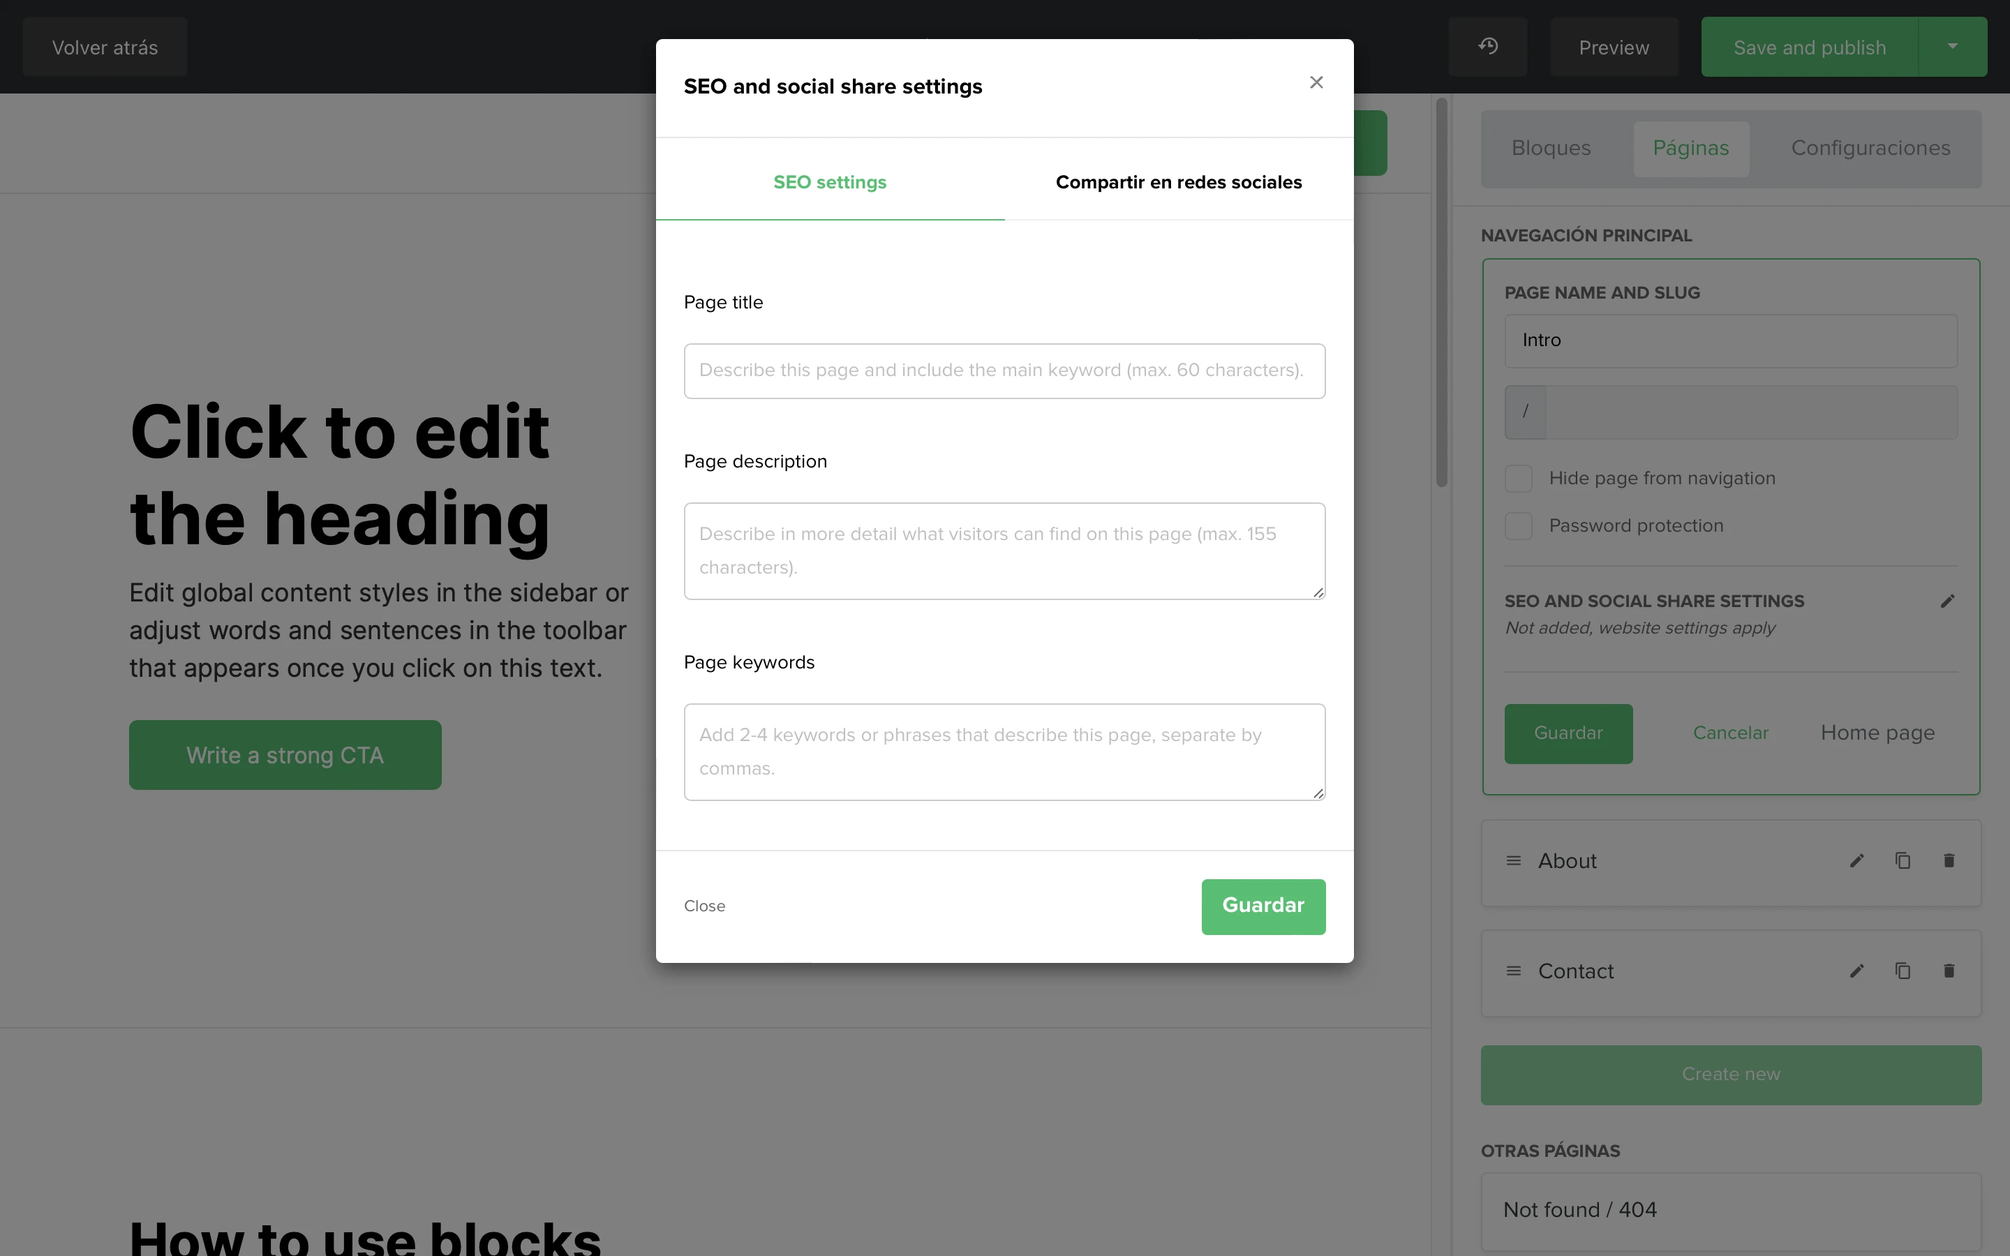Open the version history clock icon
Screen dimensions: 2010x1256
[1487, 47]
